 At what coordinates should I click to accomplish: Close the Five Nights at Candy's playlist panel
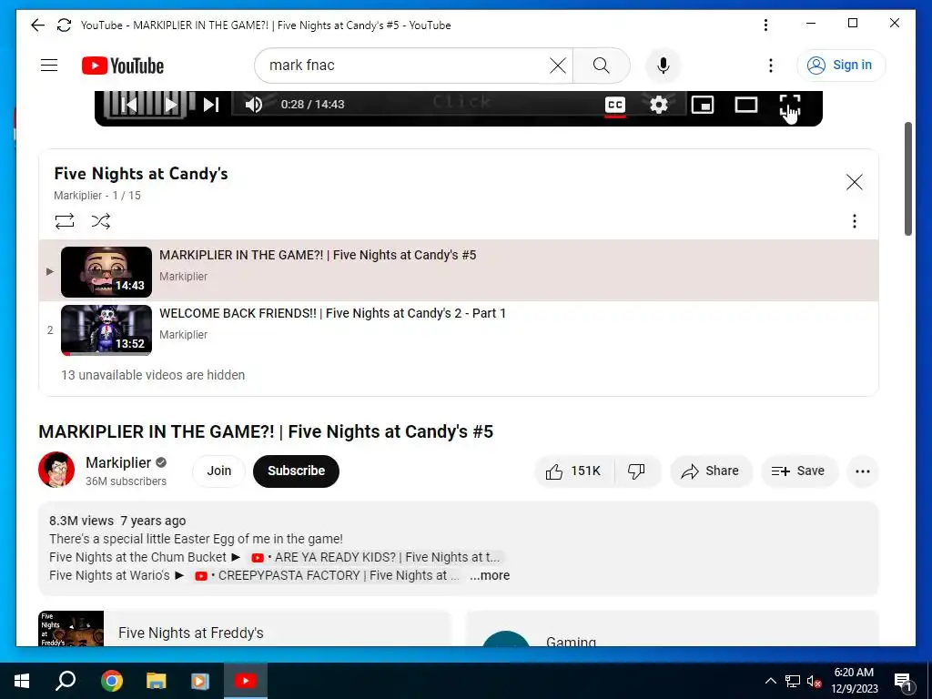[x=854, y=182]
